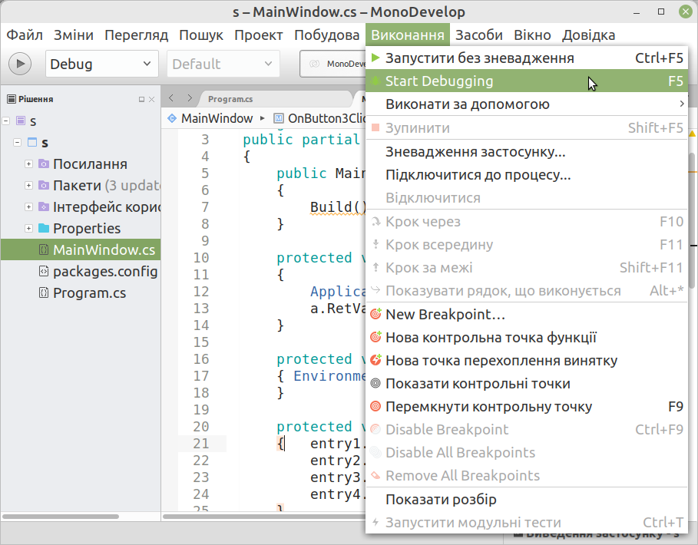Click the editor horizontal scrollbar
698x545 pixels.
click(x=264, y=517)
